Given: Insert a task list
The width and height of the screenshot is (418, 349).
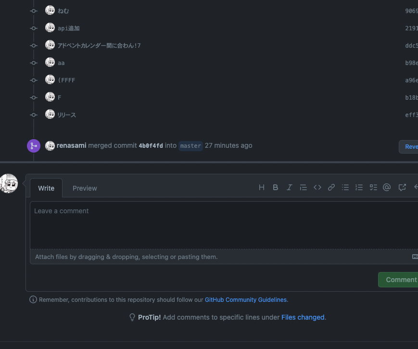Looking at the screenshot, I should [373, 187].
